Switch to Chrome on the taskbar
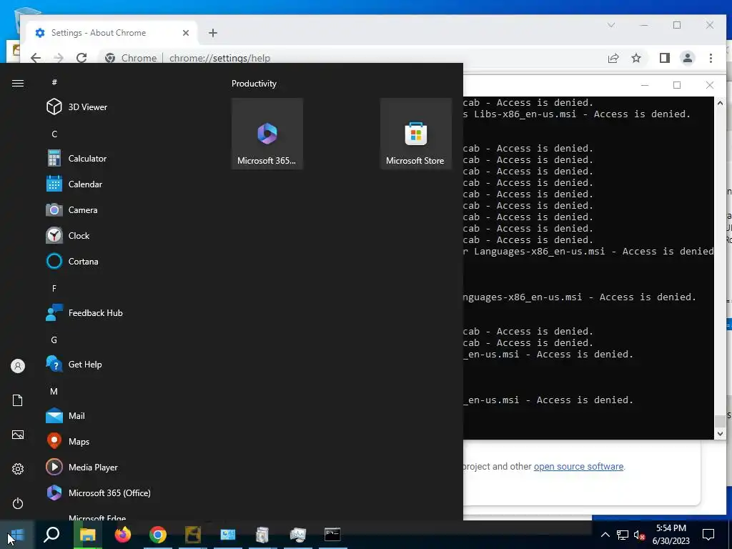Image resolution: width=732 pixels, height=549 pixels. [x=158, y=535]
